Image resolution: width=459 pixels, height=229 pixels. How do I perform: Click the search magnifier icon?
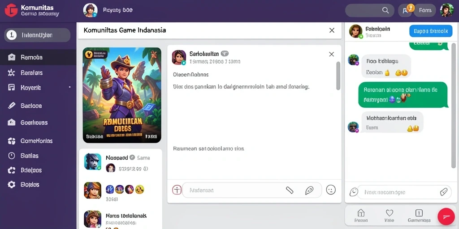(x=385, y=10)
